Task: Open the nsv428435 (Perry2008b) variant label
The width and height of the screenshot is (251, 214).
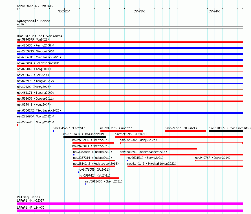Action: 36,45
